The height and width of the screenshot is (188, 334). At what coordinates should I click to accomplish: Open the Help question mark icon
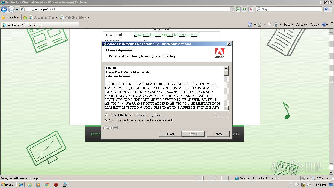tap(325, 25)
